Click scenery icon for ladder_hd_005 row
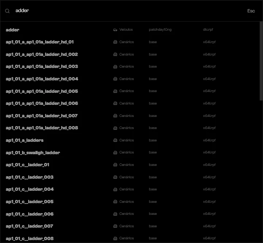The image size is (263, 243). tap(115, 91)
